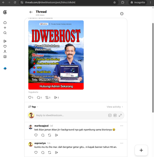Reload the page
154x157 pixels.
(15, 2)
